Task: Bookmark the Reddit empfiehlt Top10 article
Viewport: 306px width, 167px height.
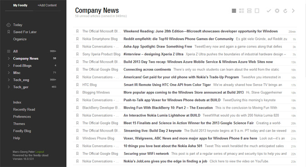Action: 77,39
